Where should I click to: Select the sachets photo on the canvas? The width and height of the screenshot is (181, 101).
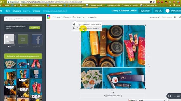point(92,78)
